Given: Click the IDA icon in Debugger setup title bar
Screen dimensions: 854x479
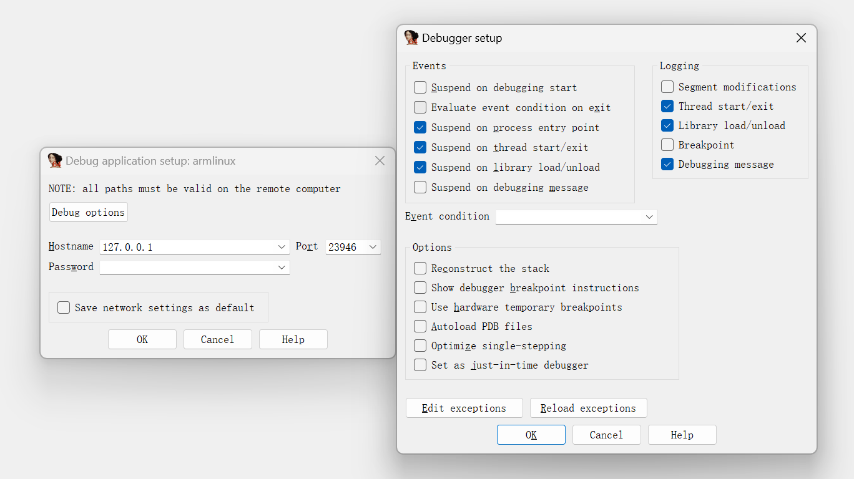Looking at the screenshot, I should pyautogui.click(x=411, y=38).
